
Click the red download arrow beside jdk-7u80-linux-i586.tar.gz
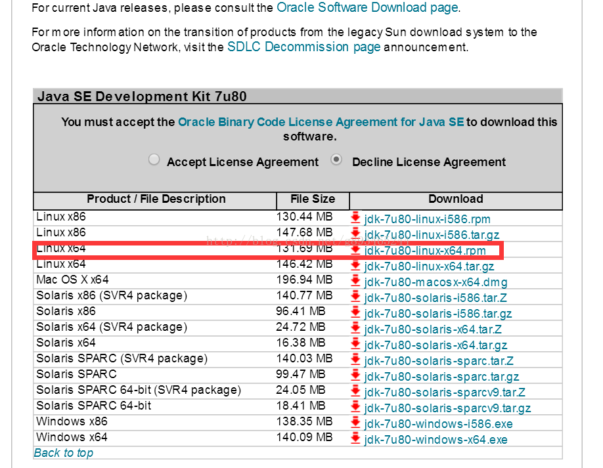click(x=355, y=233)
